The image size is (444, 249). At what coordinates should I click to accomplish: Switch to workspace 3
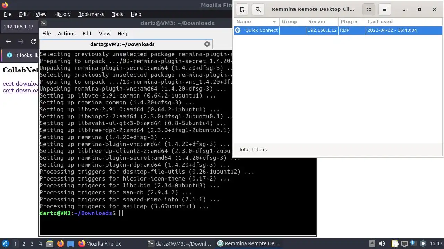pyautogui.click(x=32, y=243)
